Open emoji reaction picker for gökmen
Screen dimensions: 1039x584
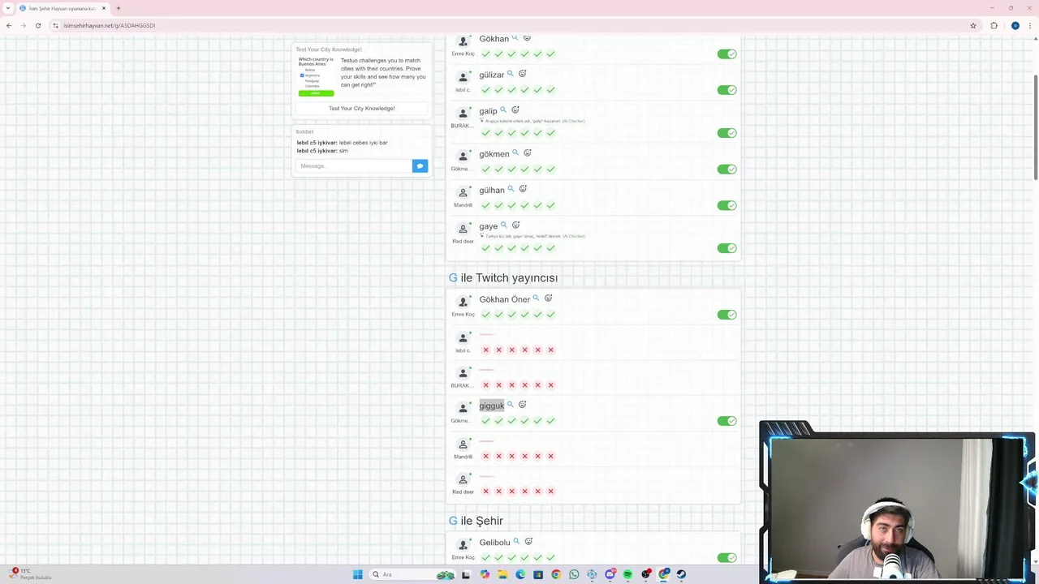coord(528,153)
